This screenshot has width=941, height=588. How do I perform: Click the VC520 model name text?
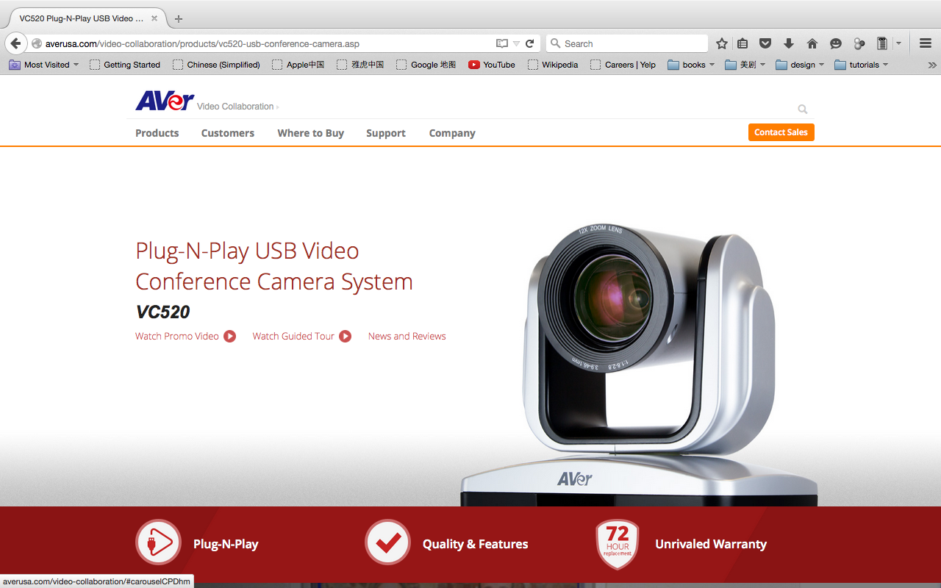tap(163, 312)
